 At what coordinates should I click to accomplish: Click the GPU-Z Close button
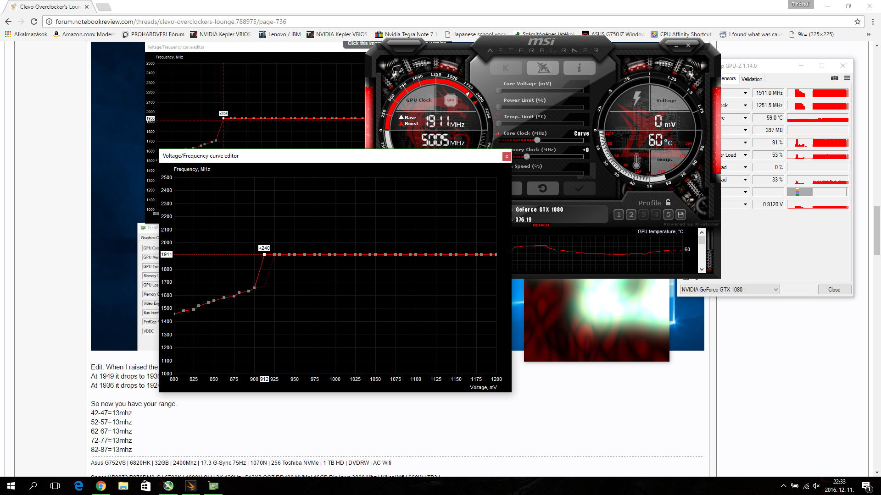point(834,290)
